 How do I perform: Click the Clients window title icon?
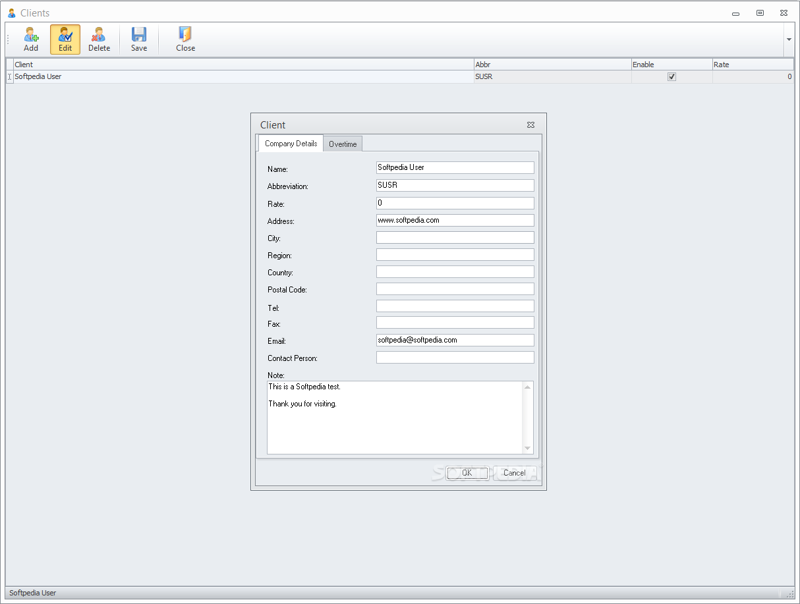[11, 13]
